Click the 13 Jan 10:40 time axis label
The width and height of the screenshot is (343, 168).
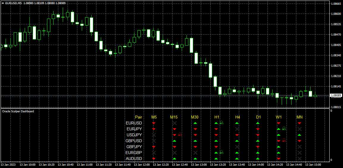click(x=65, y=165)
